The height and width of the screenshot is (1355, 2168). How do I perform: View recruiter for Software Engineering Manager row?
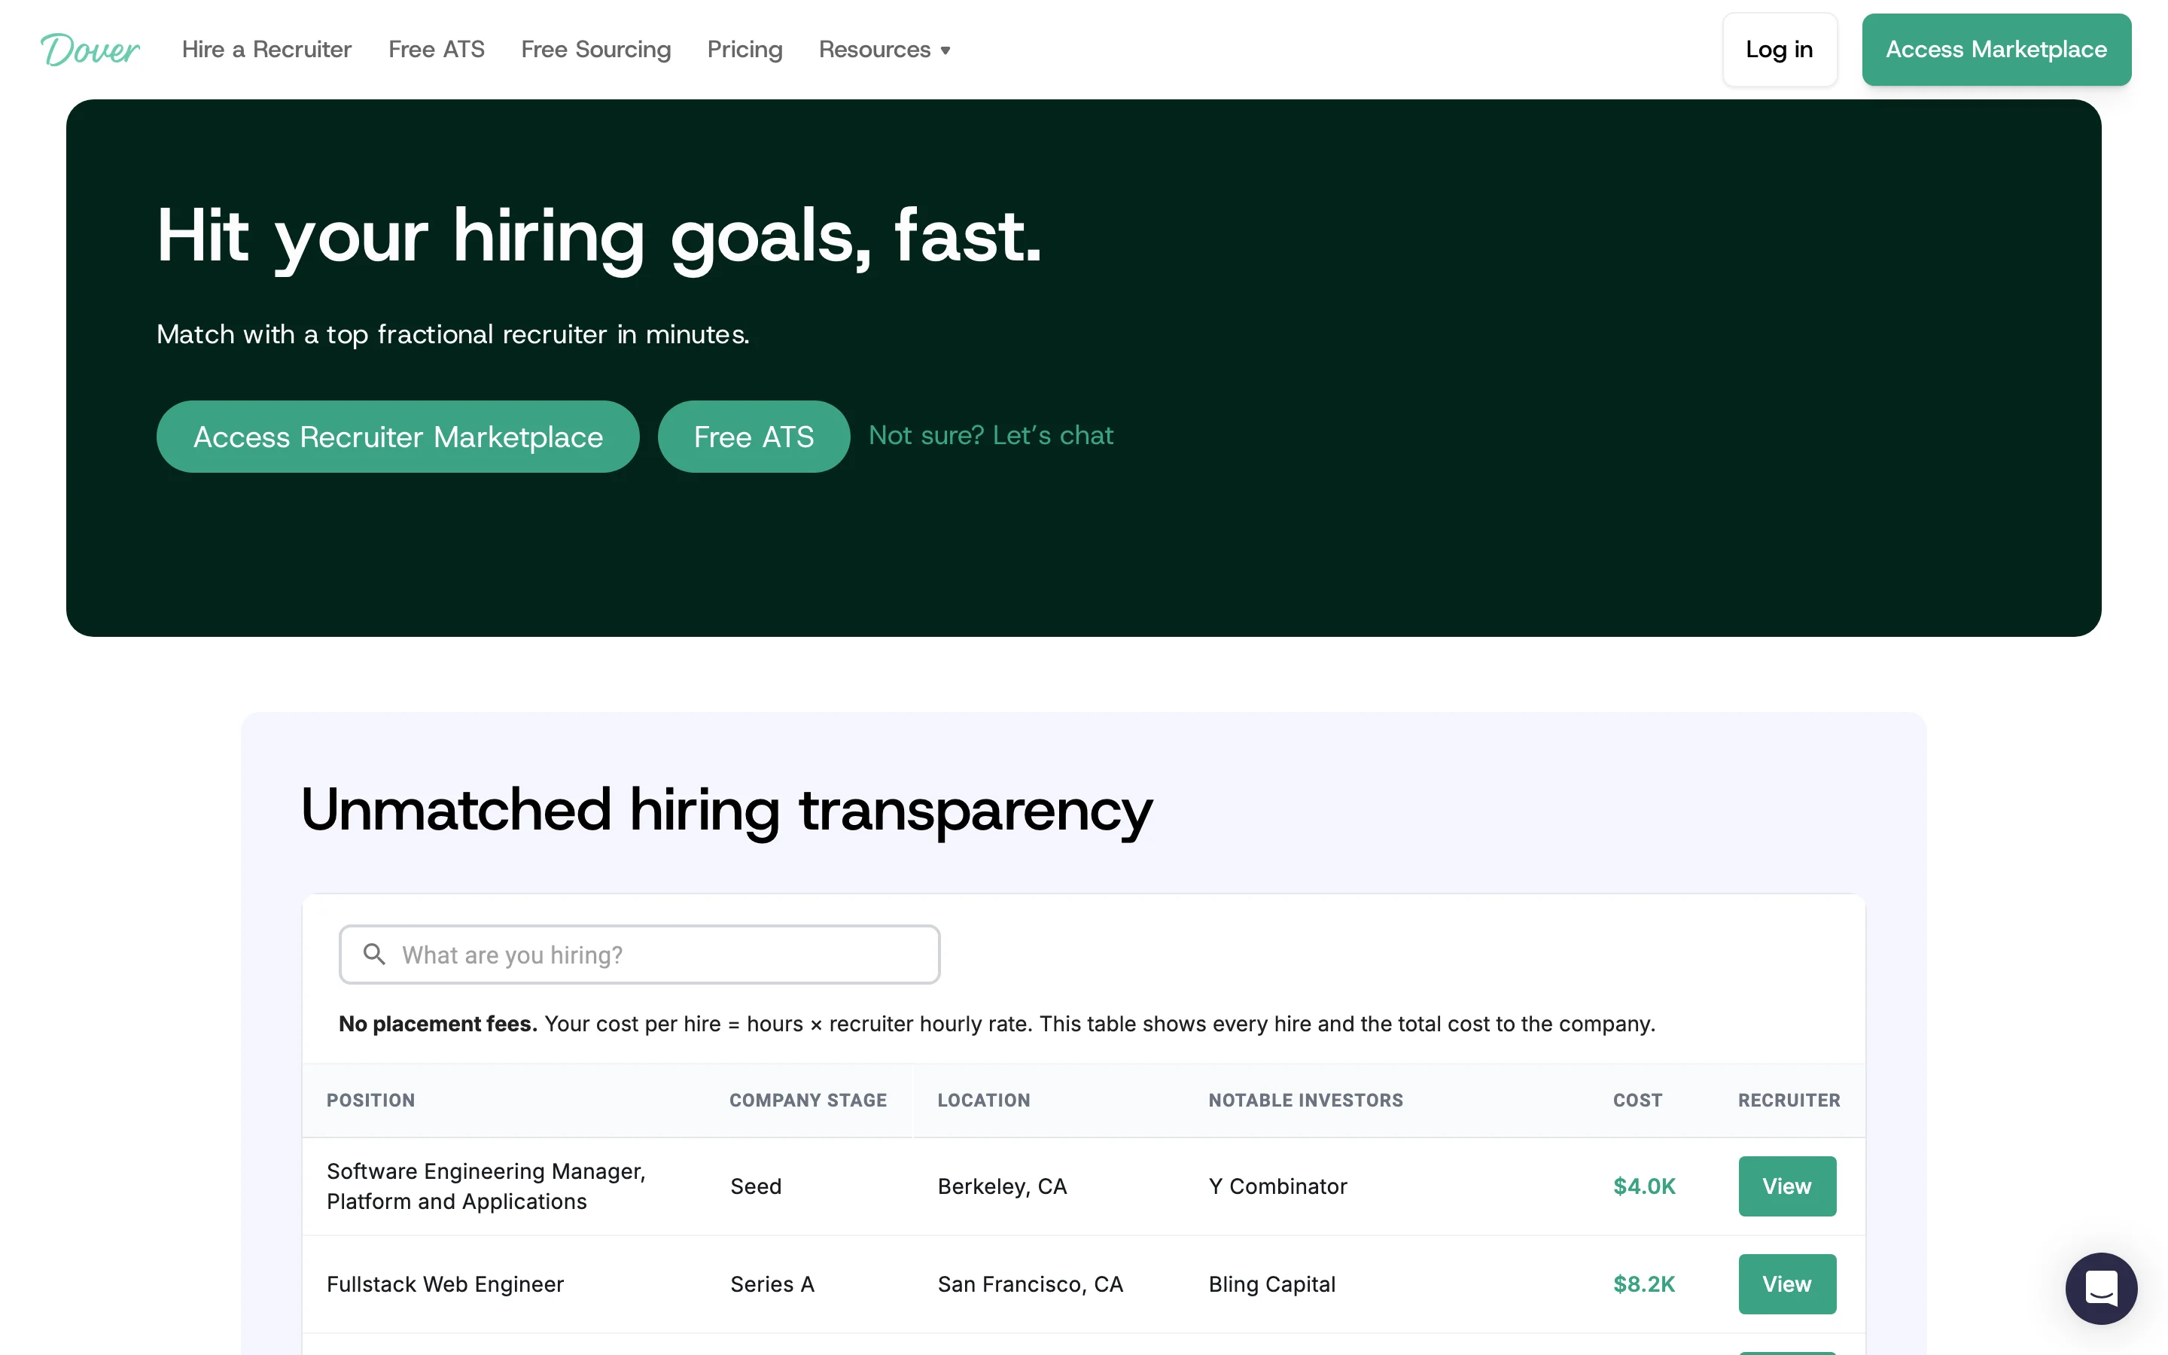pyautogui.click(x=1786, y=1186)
